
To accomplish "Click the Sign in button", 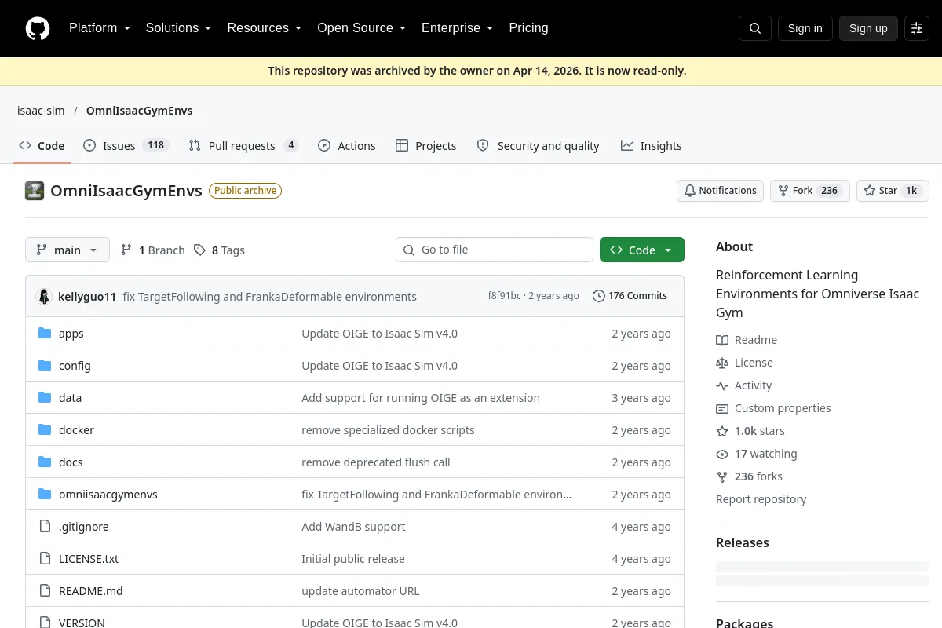I will 805,28.
